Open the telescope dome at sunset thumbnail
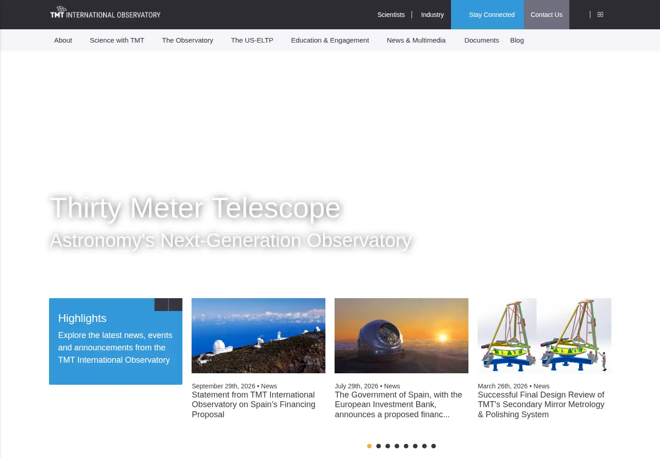The image size is (660, 458). (401, 336)
